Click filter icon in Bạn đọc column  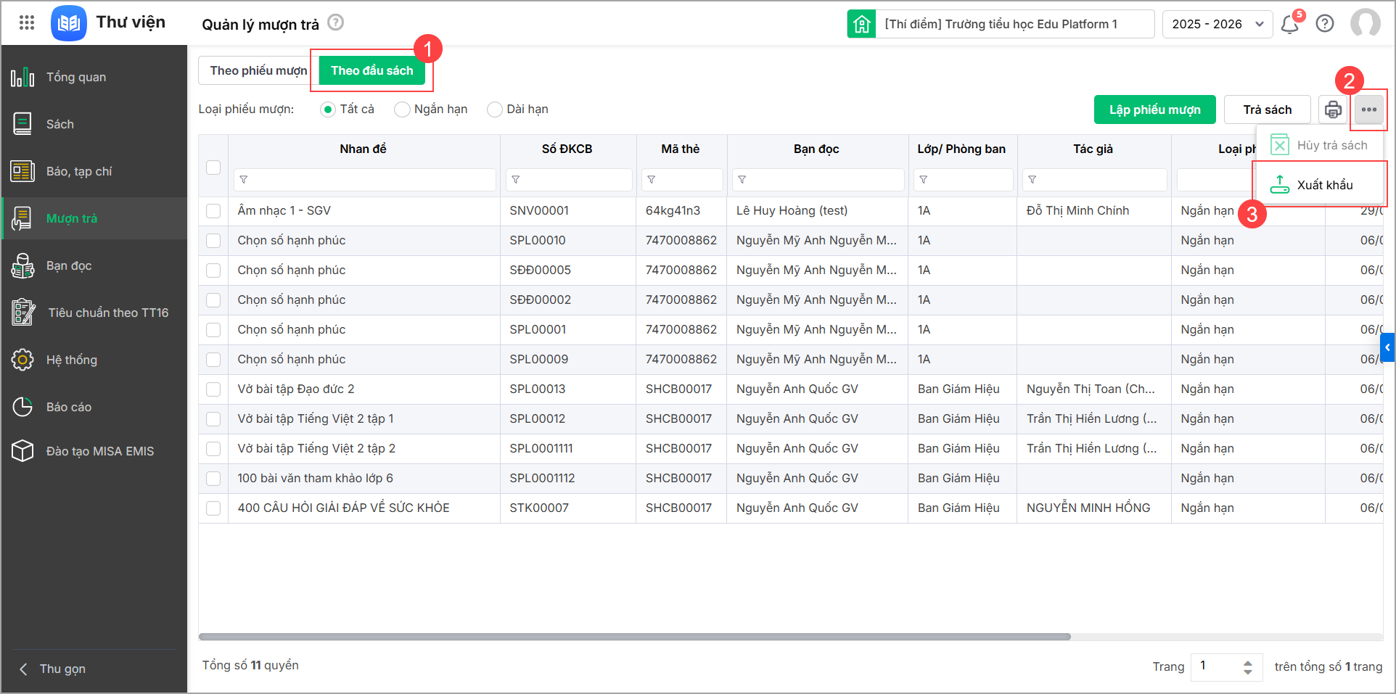pyautogui.click(x=742, y=180)
